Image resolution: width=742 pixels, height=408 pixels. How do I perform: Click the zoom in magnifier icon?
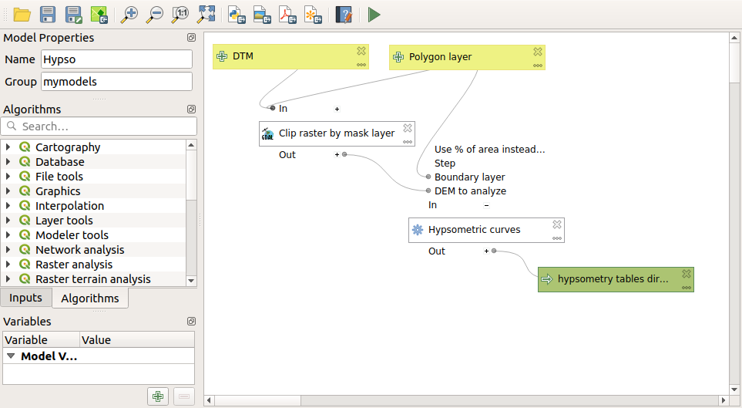(129, 14)
